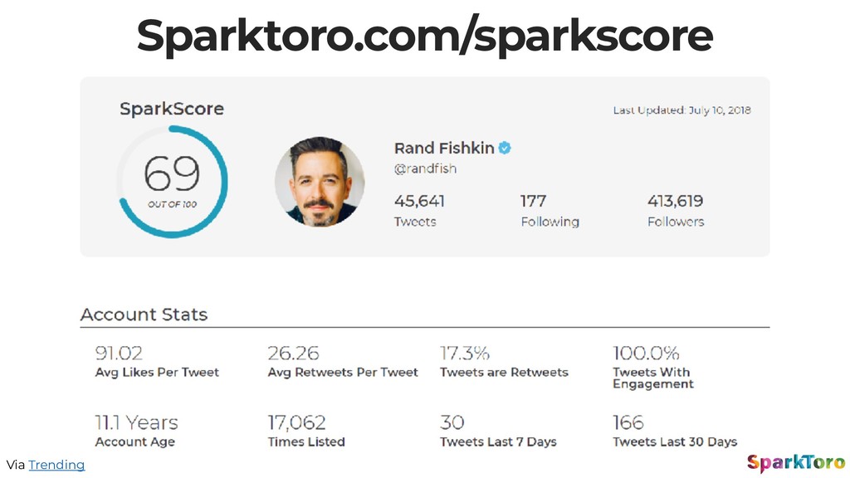Click the Account Stats section heading
Screen dimensions: 850x478
(144, 315)
